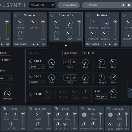
Task: Click Delay module drag-handle dots
Action: tap(101, 109)
